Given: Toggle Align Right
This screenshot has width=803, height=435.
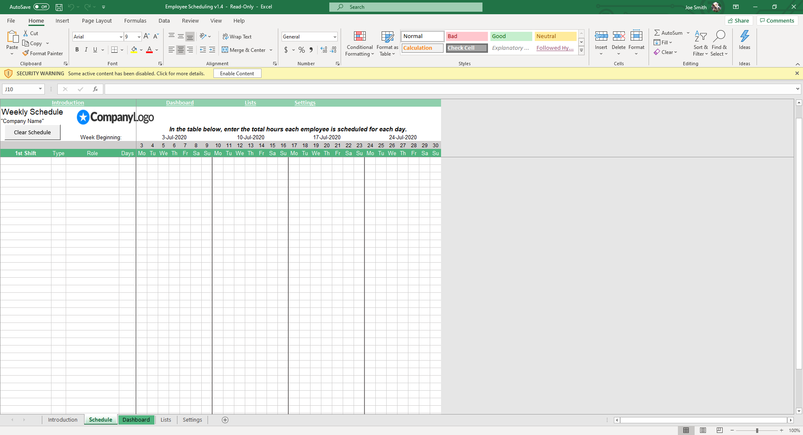Looking at the screenshot, I should coord(190,50).
